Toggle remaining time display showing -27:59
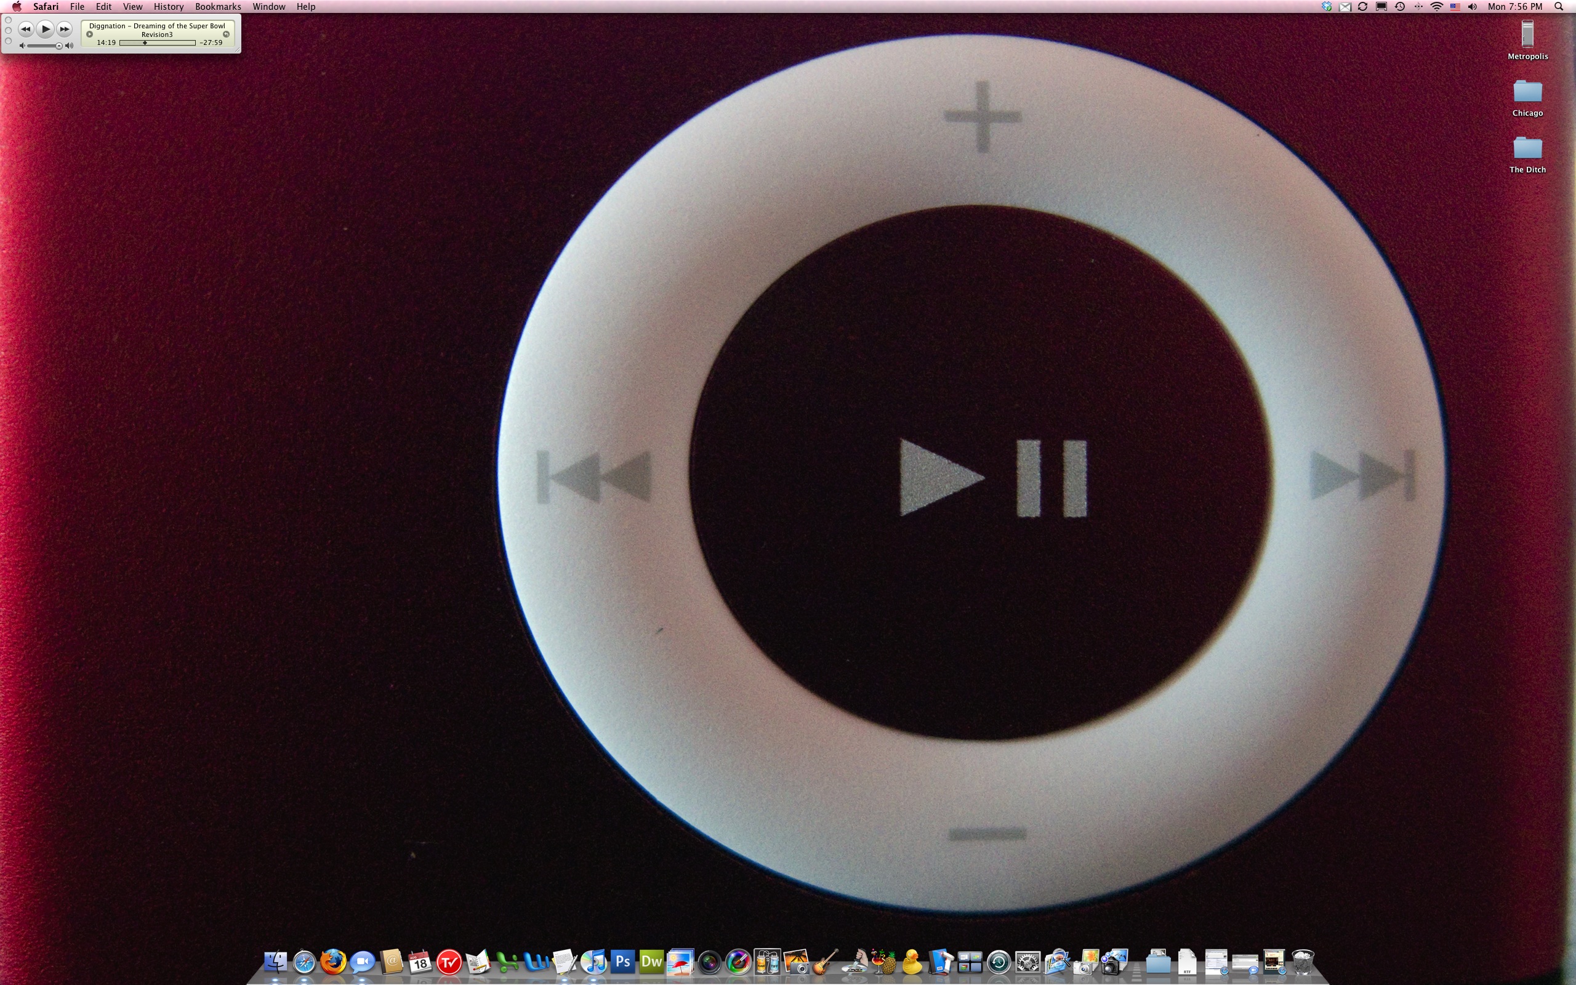Viewport: 1576px width, 985px height. [x=211, y=43]
